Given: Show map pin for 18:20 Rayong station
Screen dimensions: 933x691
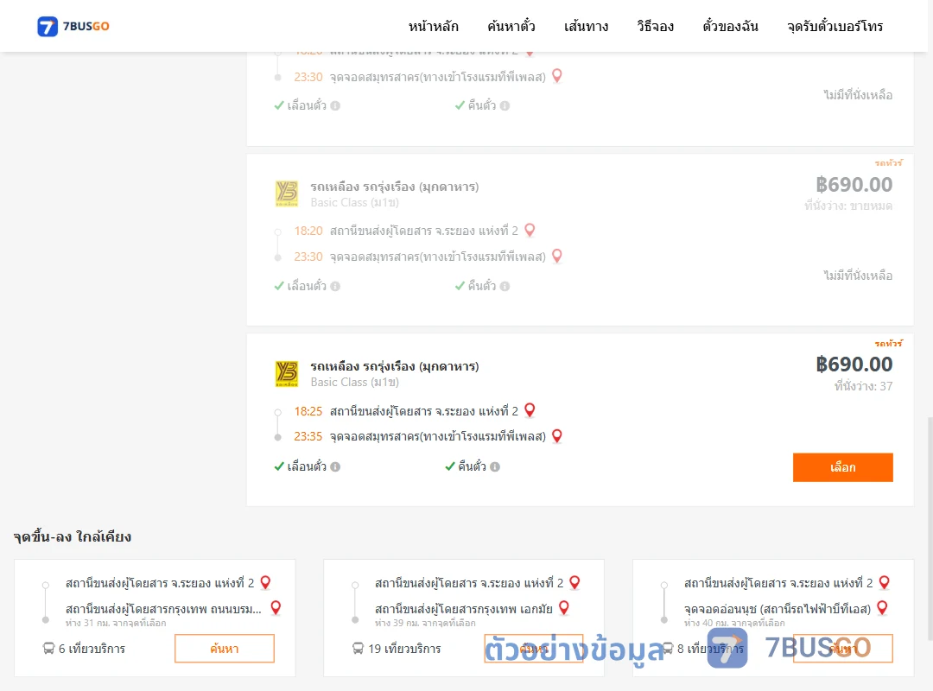Looking at the screenshot, I should (530, 230).
